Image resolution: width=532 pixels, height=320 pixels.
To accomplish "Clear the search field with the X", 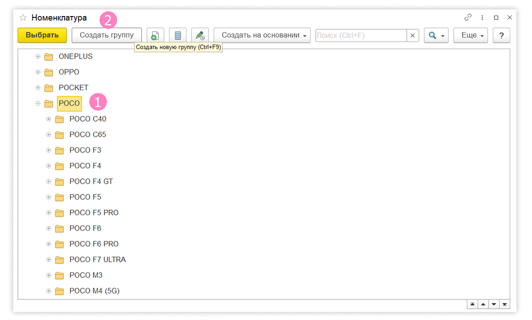I will pyautogui.click(x=413, y=35).
